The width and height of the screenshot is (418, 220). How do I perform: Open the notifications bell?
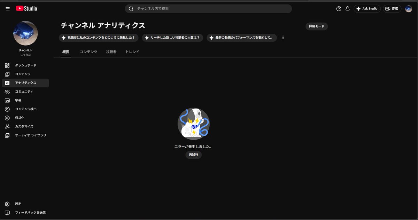coord(347,9)
